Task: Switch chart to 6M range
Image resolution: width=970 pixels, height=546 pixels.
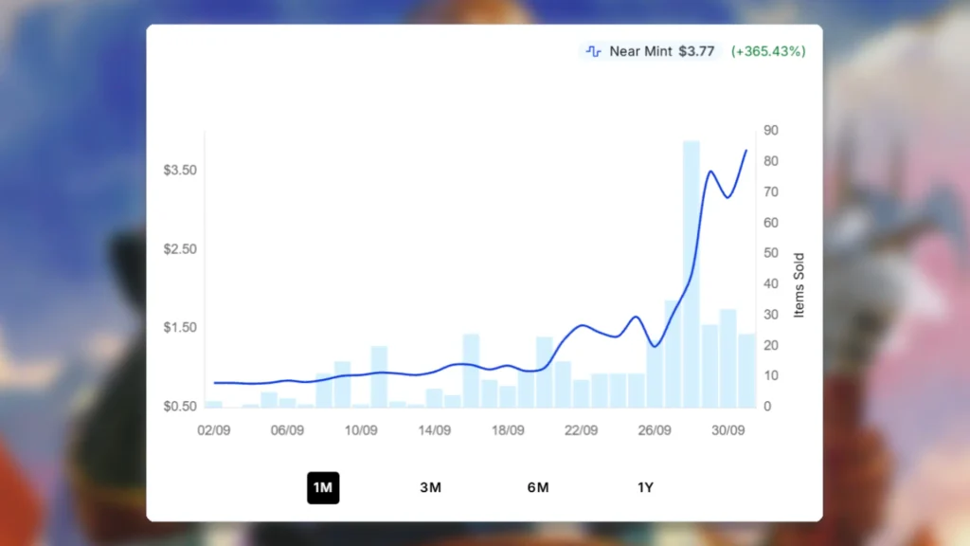Action: point(538,488)
